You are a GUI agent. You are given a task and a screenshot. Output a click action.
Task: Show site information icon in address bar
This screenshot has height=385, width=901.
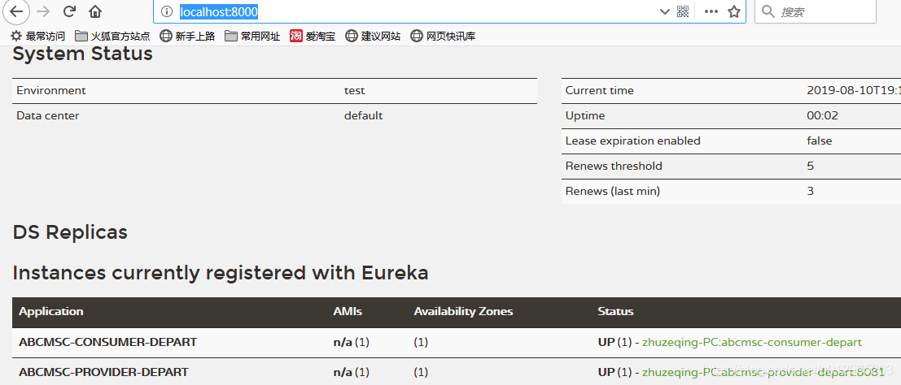[x=167, y=11]
